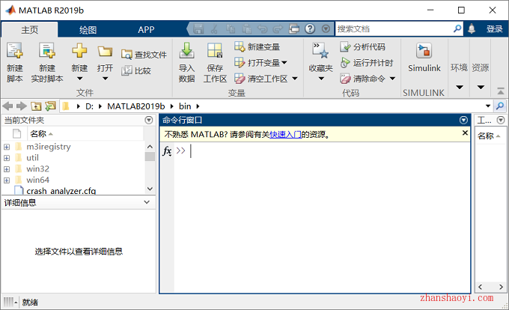The height and width of the screenshot is (310, 509).
Task: Collapse the toolstrip ribbon
Action: [x=501, y=91]
